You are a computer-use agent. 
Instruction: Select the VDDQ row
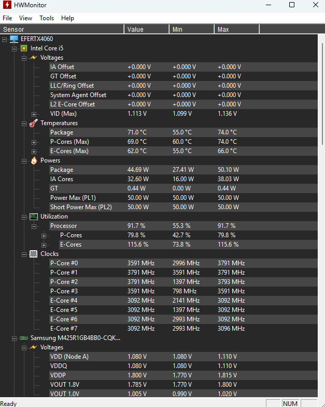pos(183,366)
